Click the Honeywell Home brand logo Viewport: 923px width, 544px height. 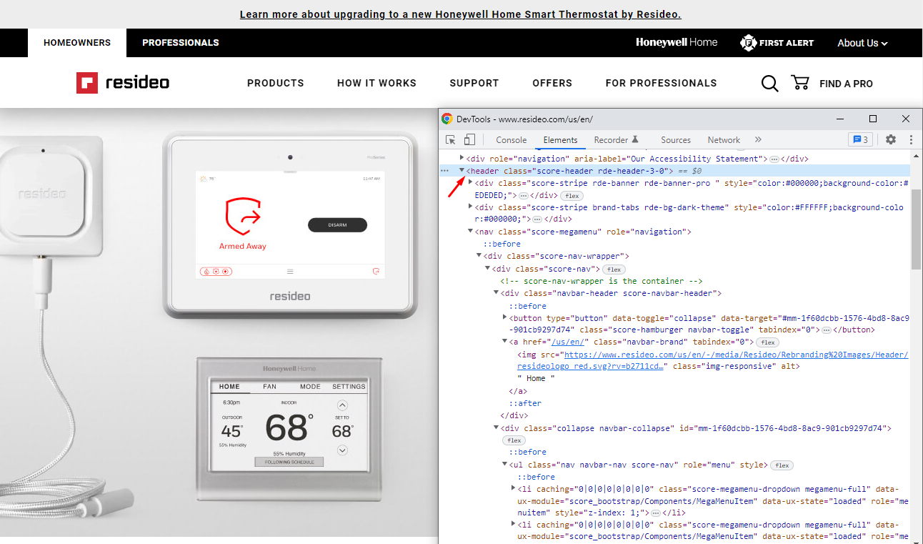pyautogui.click(x=677, y=43)
